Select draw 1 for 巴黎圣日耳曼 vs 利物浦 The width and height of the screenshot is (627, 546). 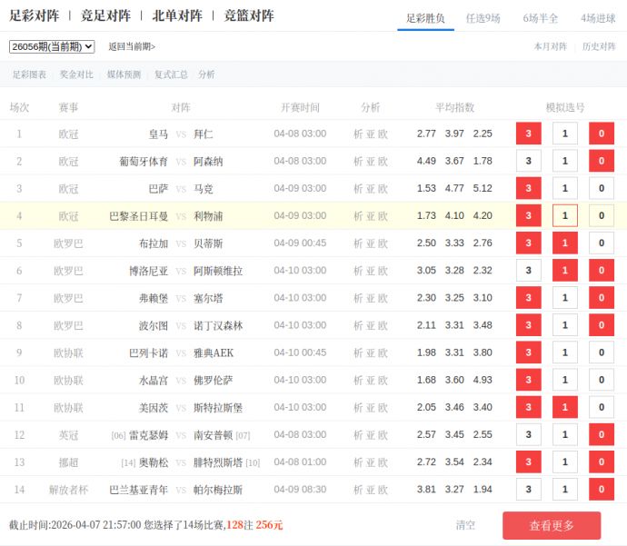coord(564,216)
